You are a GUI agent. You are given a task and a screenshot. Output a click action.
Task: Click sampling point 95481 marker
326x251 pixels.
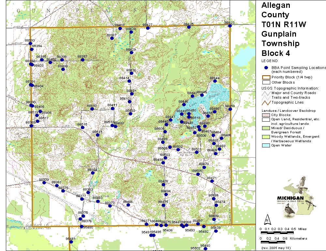tap(71, 242)
